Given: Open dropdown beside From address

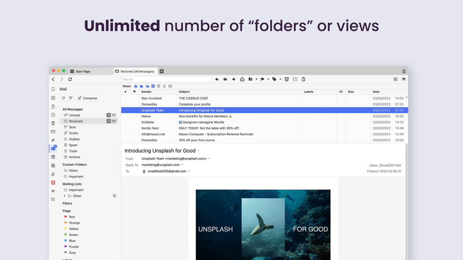Looking at the screenshot, I should (x=209, y=159).
